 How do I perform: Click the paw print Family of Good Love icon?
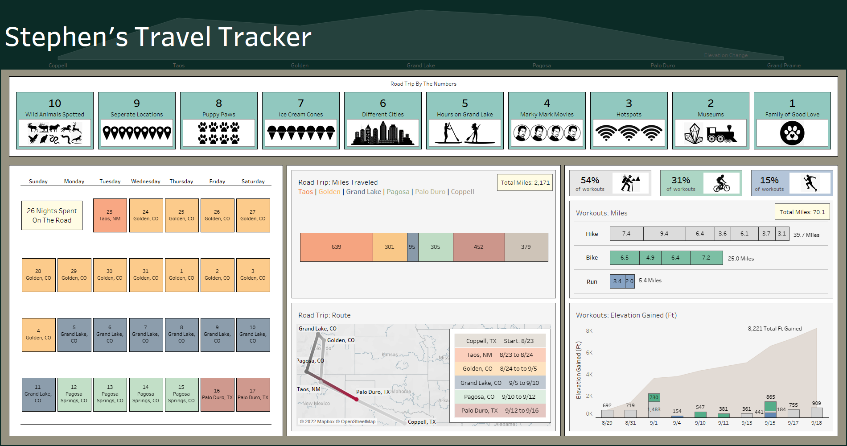tap(792, 133)
